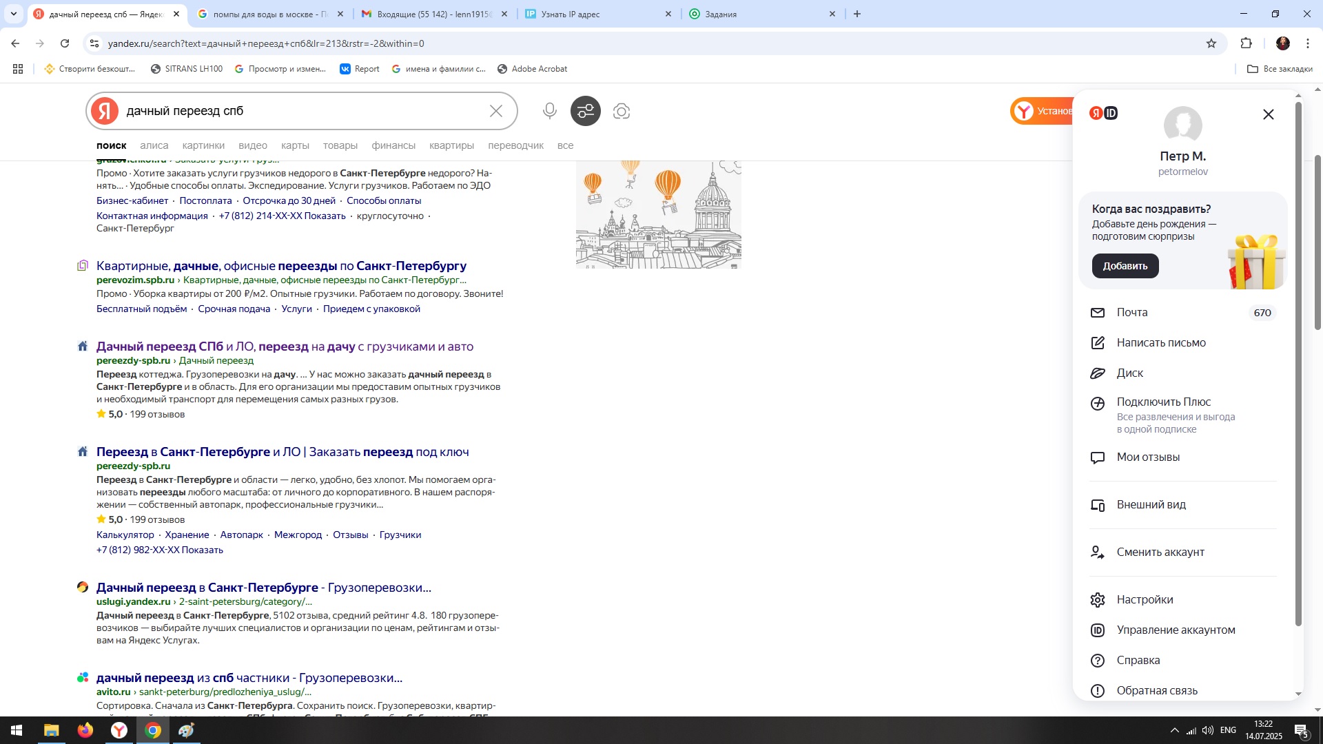Open avito дачный переезд из спб result
Viewport: 1323px width, 744px height.
(x=249, y=678)
